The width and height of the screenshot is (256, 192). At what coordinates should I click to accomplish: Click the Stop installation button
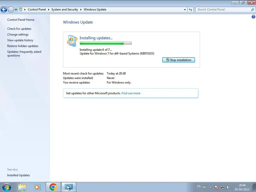click(178, 60)
